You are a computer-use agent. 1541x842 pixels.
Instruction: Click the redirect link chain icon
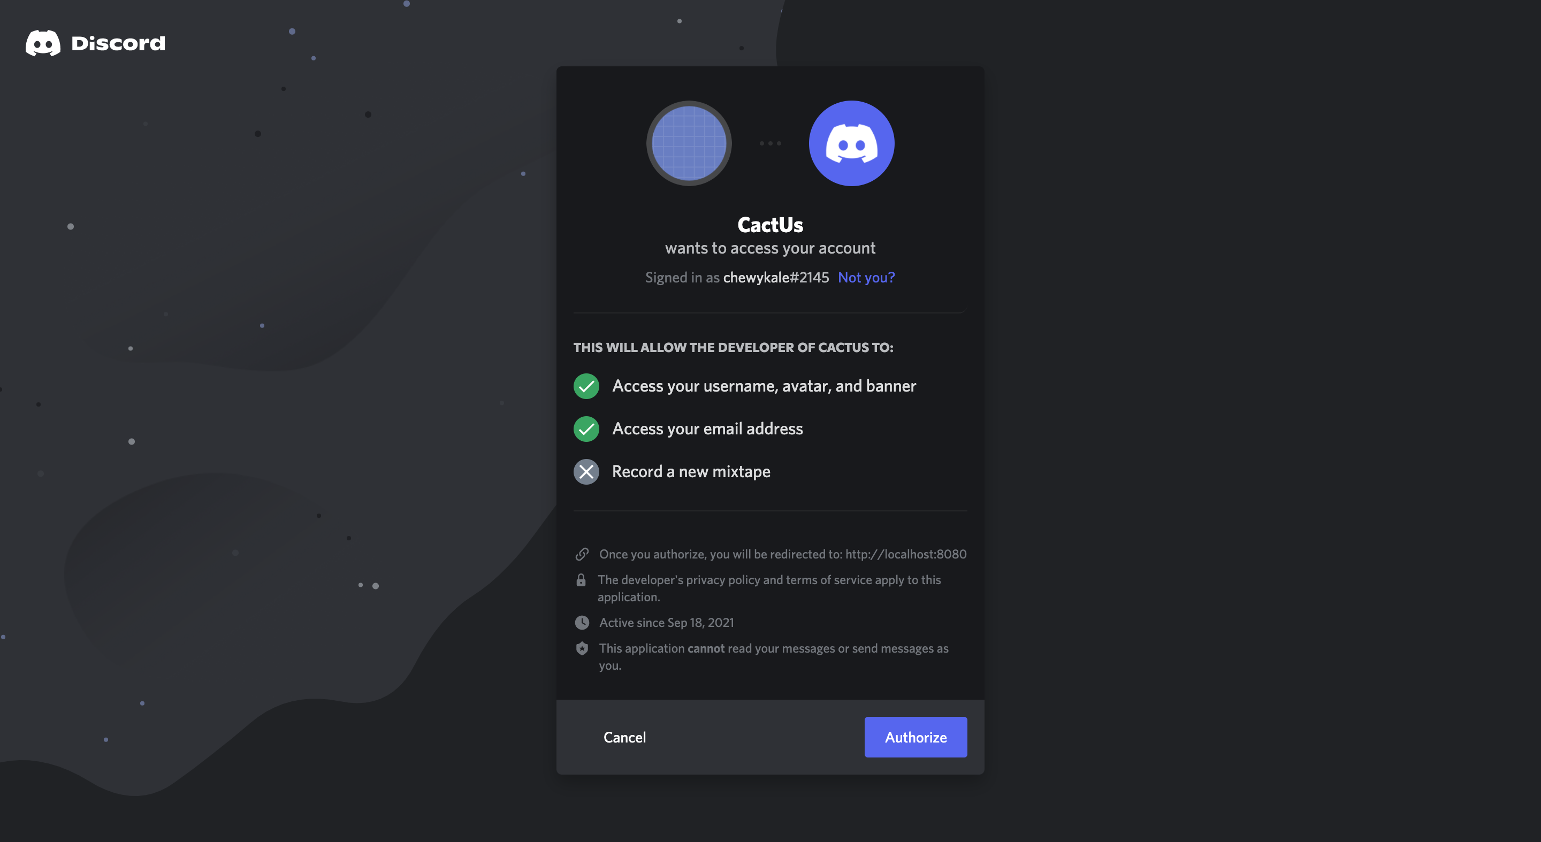coord(582,554)
